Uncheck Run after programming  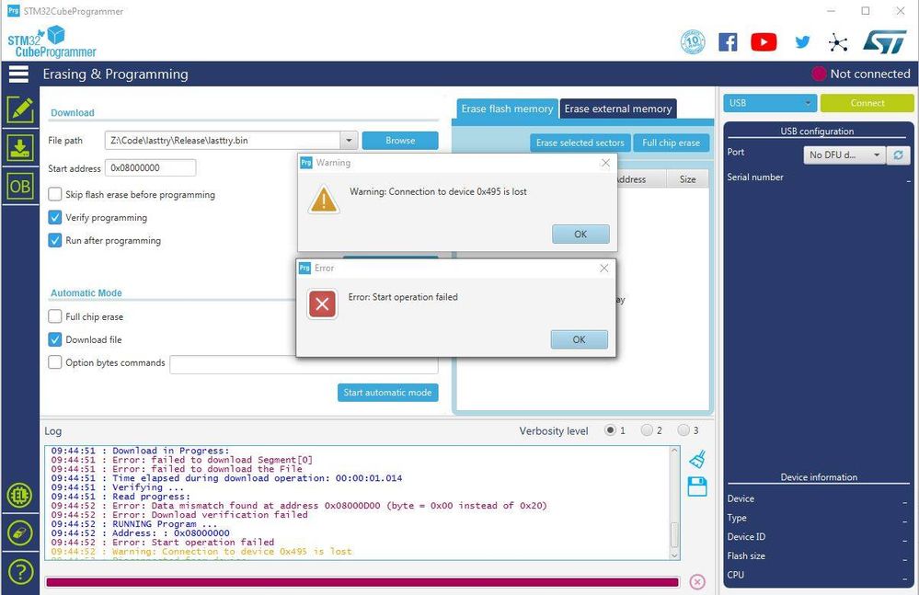(x=54, y=240)
